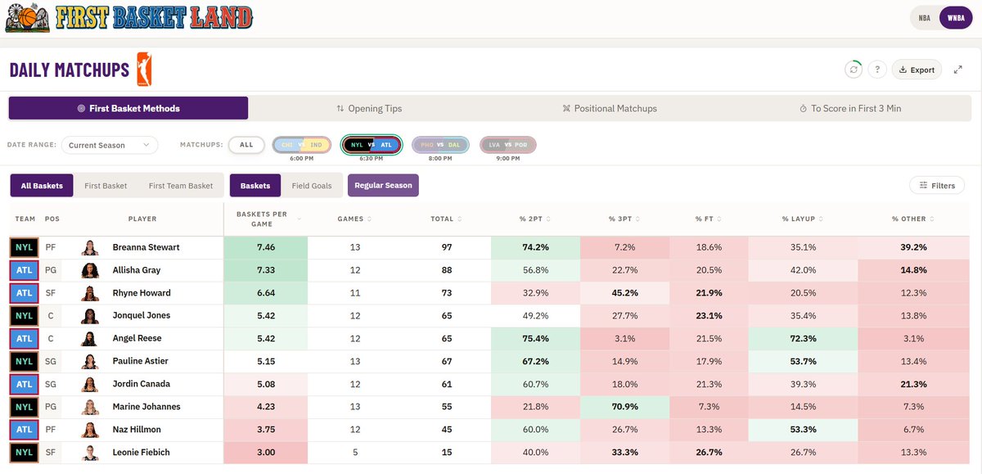
Task: Select the First Basket toggle
Action: click(x=106, y=186)
